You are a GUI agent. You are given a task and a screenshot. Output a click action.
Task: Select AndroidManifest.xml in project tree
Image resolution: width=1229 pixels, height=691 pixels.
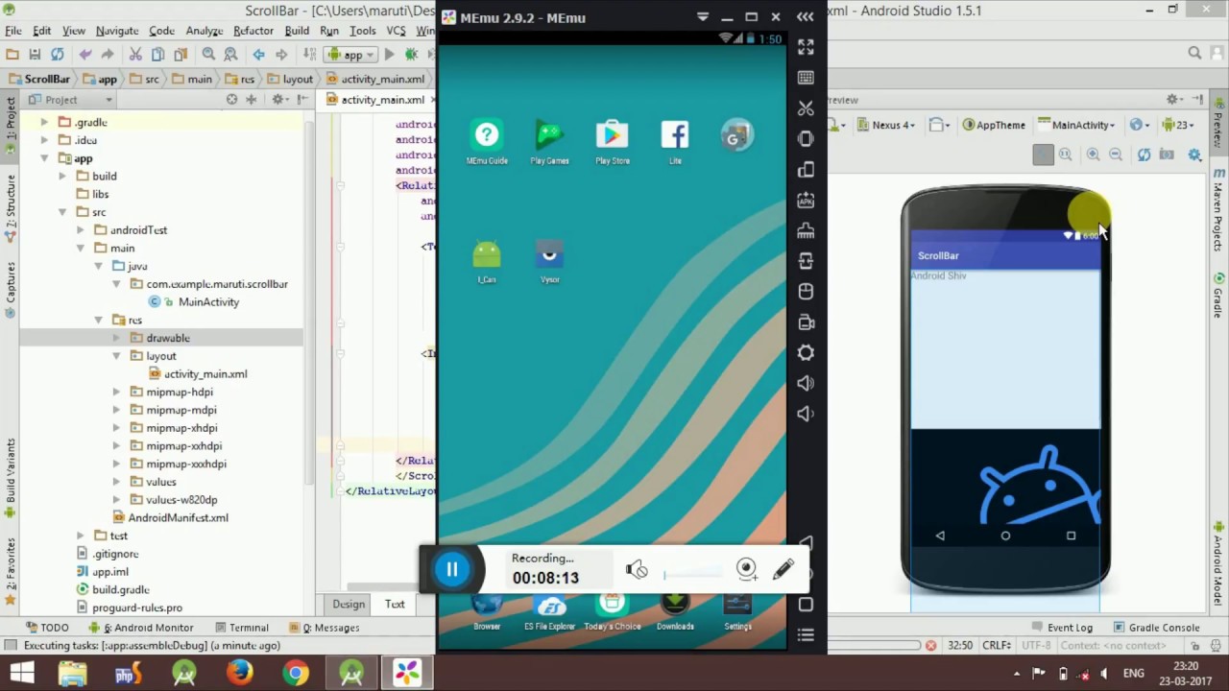(178, 518)
